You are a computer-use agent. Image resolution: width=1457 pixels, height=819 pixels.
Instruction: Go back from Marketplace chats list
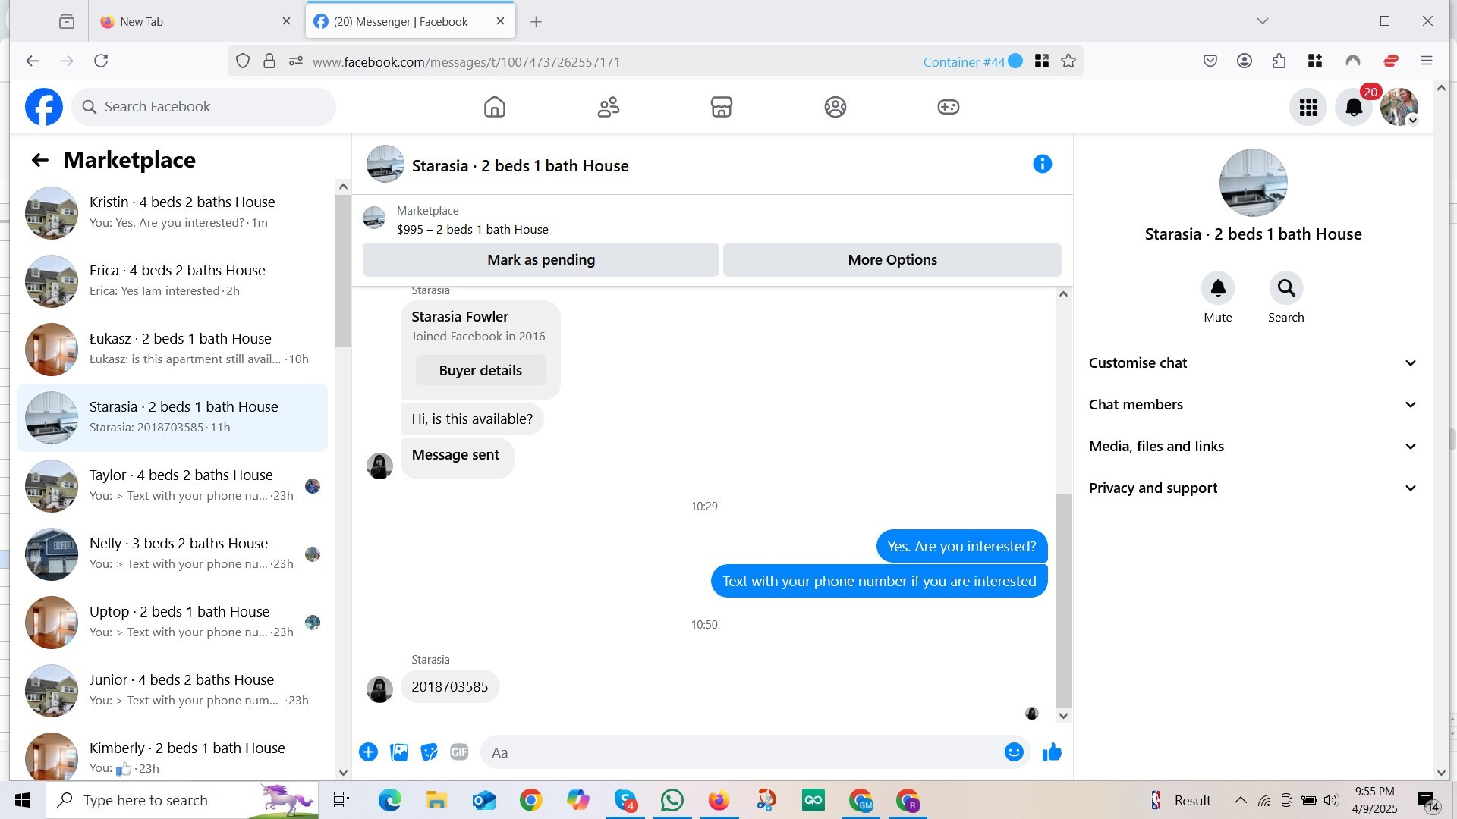click(39, 160)
